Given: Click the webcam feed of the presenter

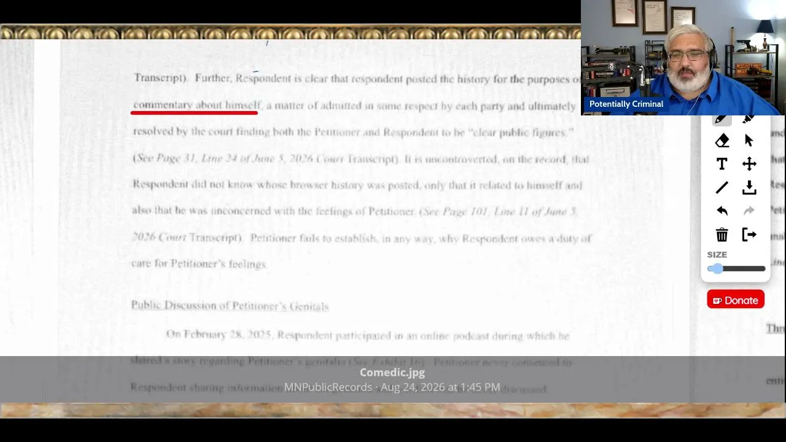Looking at the screenshot, I should (x=683, y=58).
